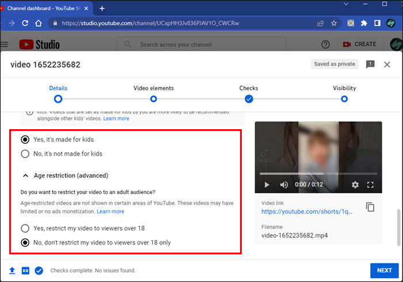This screenshot has width=403, height=282.
Task: Choose "Yes, restrict my video to viewers over 18"
Action: click(x=25, y=228)
